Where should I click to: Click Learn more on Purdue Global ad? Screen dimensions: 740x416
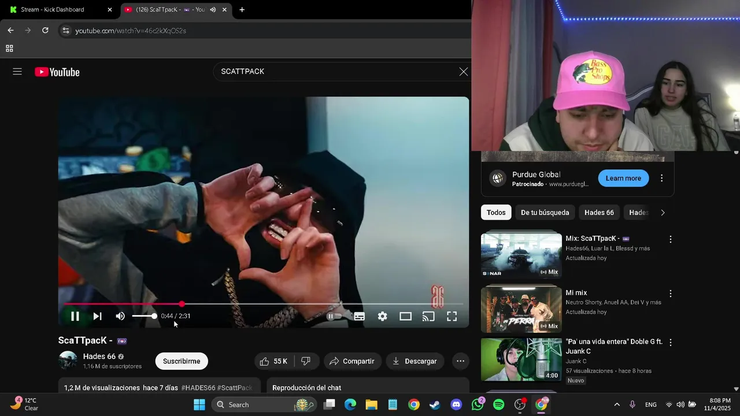tap(623, 179)
